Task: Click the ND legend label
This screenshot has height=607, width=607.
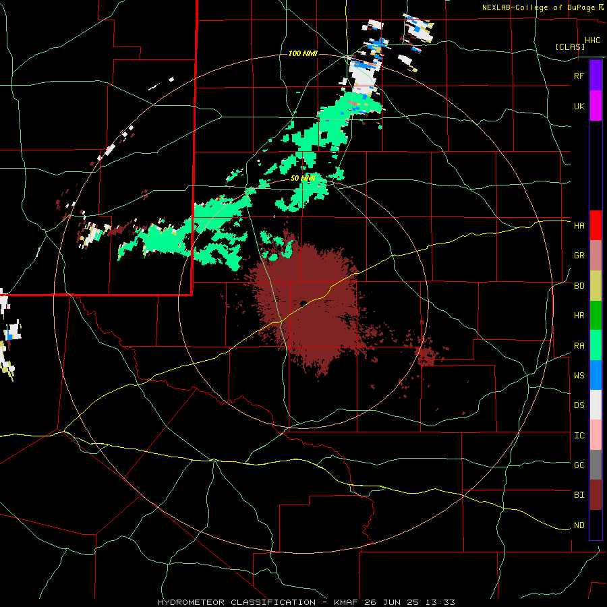Action: pos(579,525)
